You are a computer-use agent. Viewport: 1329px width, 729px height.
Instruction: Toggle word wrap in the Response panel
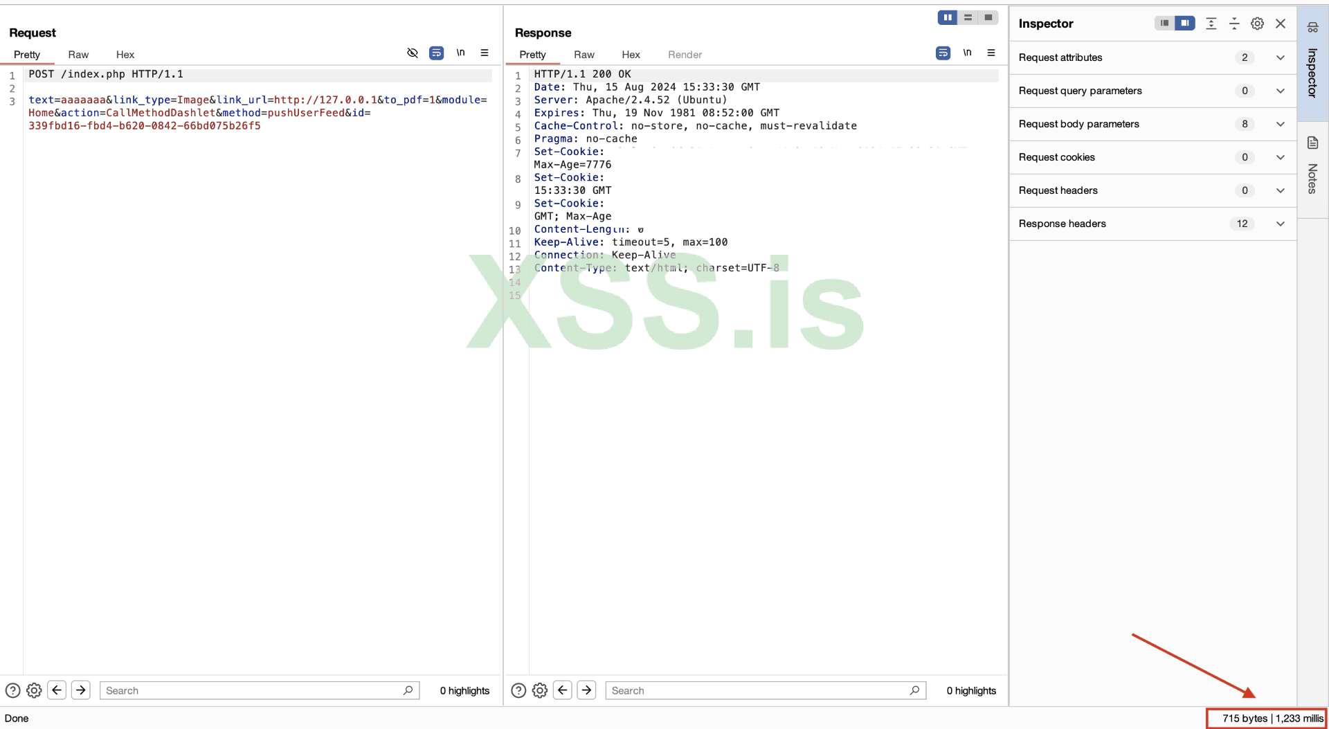click(x=943, y=53)
